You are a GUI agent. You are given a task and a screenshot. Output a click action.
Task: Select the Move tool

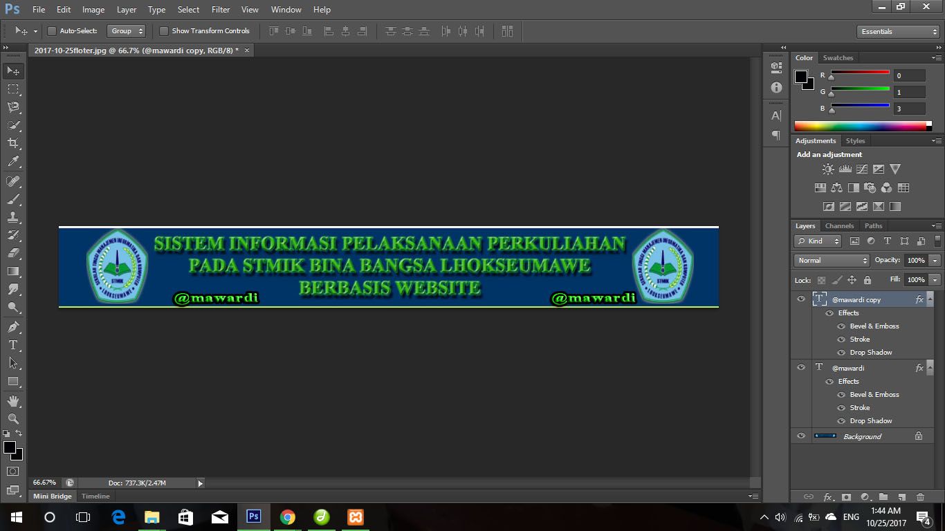pyautogui.click(x=13, y=71)
